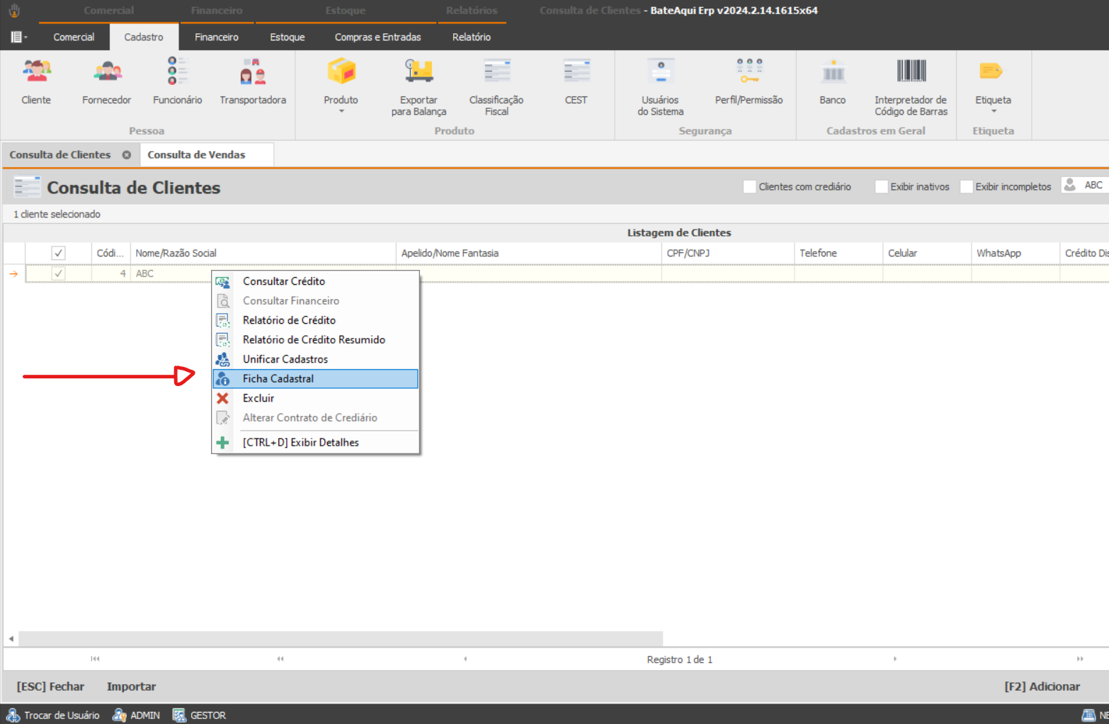Click the Importar button
Image resolution: width=1109 pixels, height=724 pixels.
point(132,686)
